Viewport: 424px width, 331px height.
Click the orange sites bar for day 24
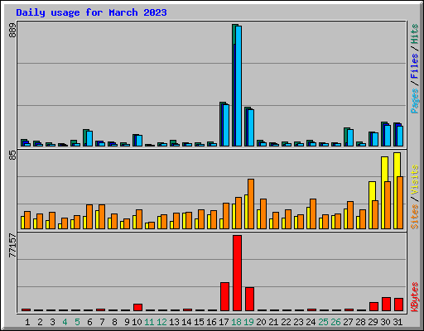click(313, 213)
